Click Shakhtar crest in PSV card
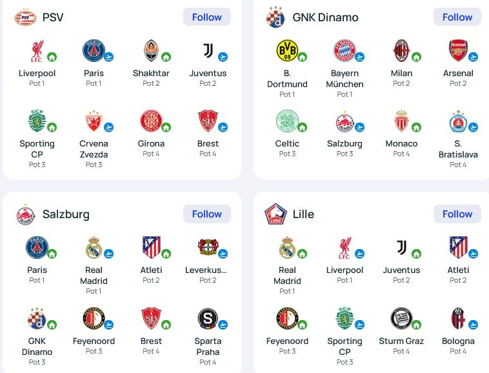The image size is (489, 373). coord(151,50)
